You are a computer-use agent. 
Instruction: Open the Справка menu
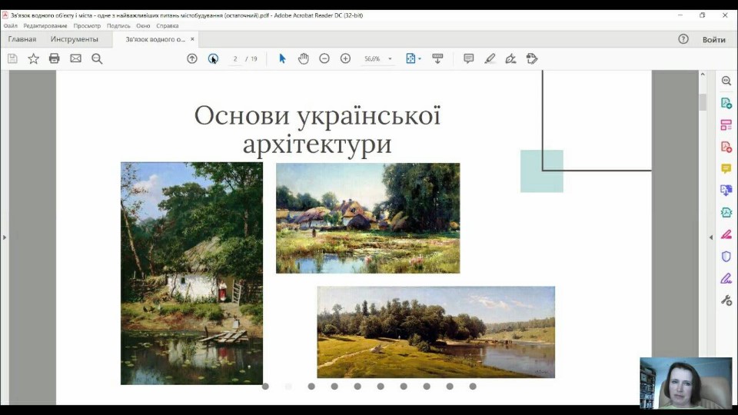[x=168, y=26]
